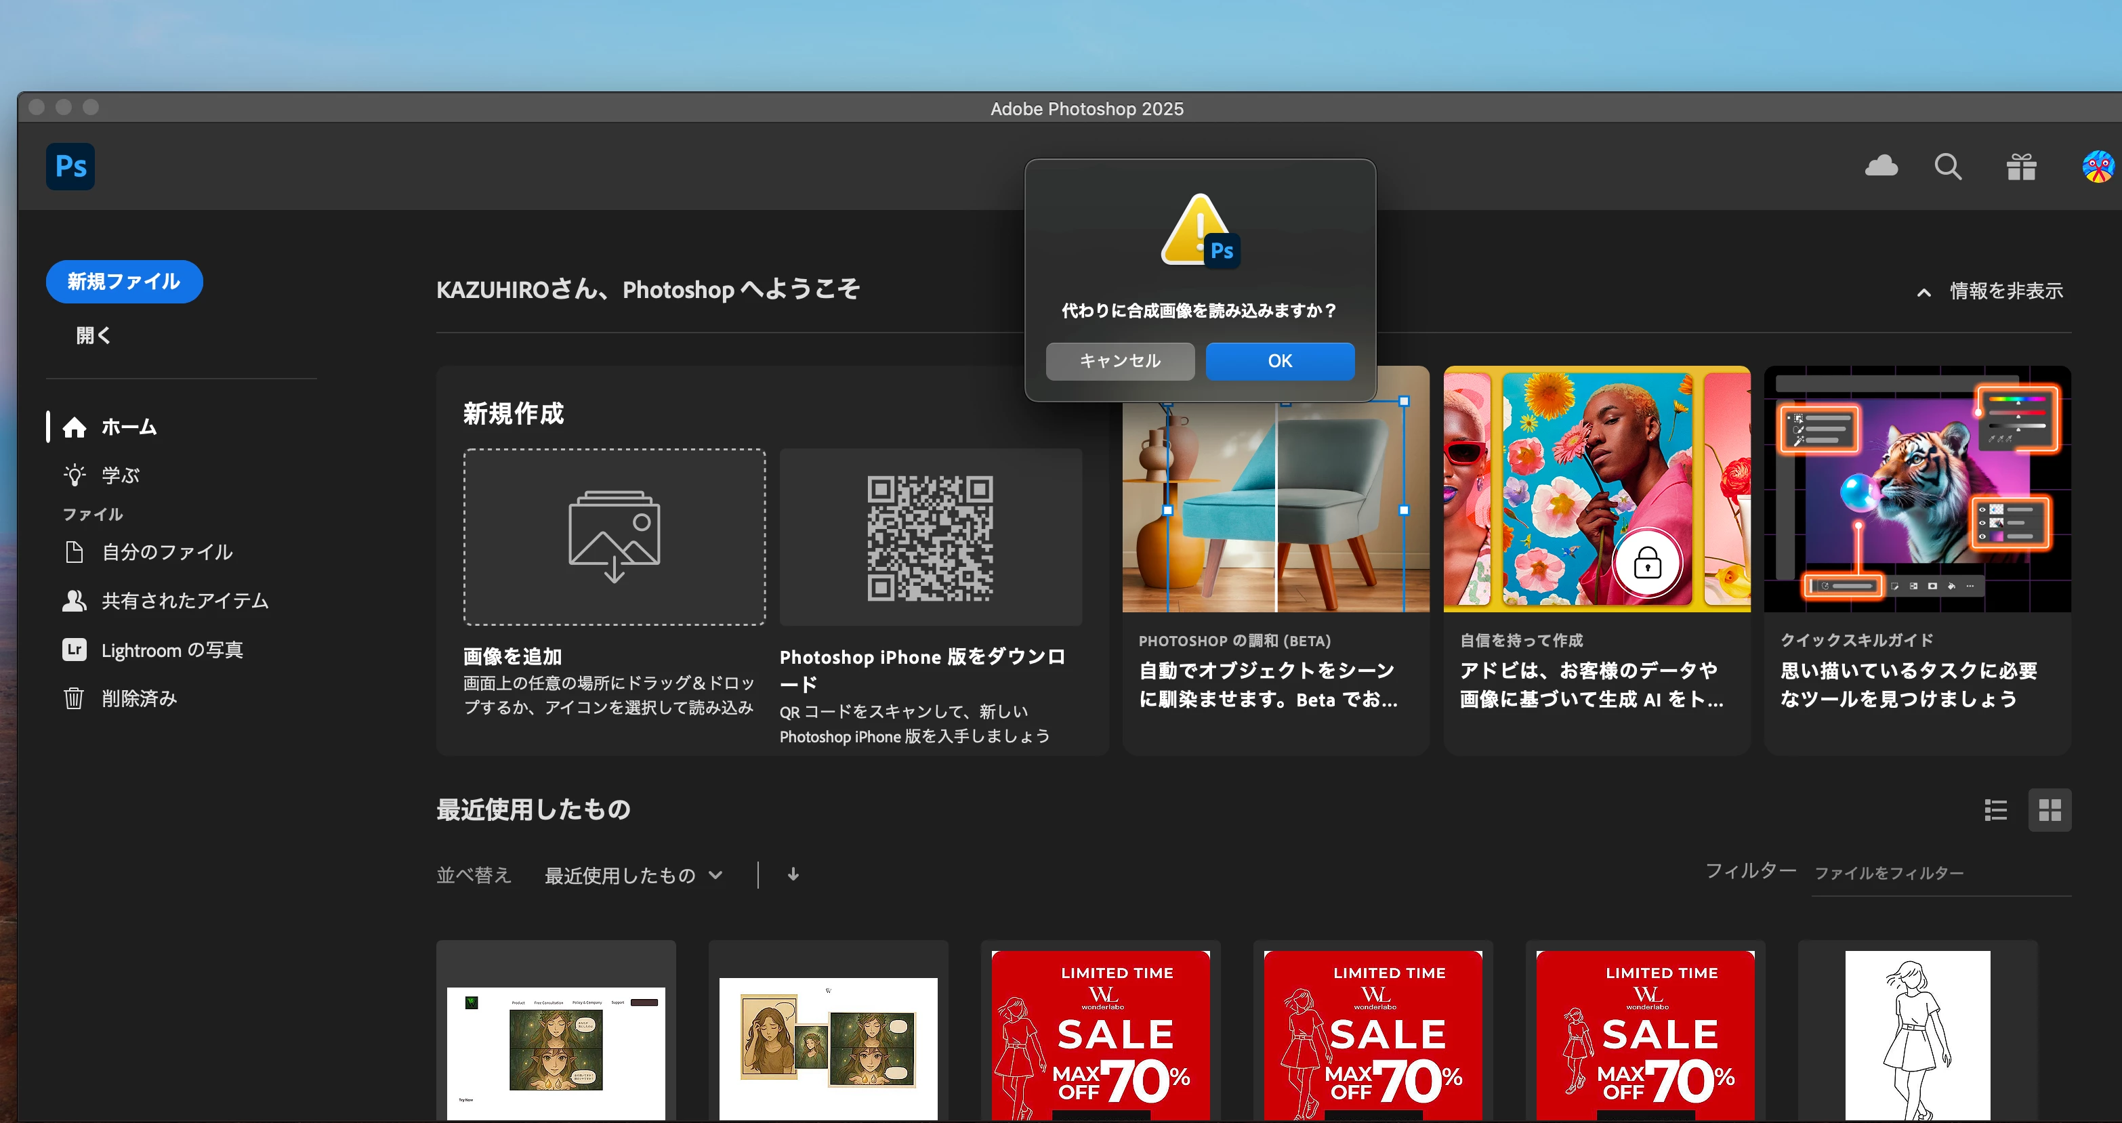
Task: Toggle sort direction arrow
Action: [x=793, y=874]
